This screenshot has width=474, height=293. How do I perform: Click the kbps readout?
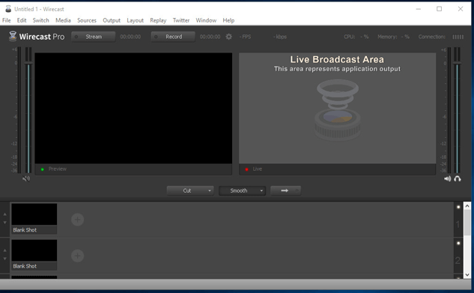[280, 37]
